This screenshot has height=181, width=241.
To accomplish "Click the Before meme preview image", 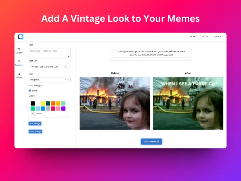I will (x=115, y=103).
